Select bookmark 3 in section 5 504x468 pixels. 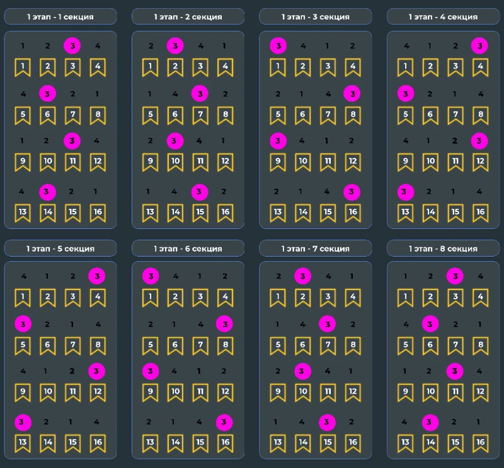(x=73, y=298)
